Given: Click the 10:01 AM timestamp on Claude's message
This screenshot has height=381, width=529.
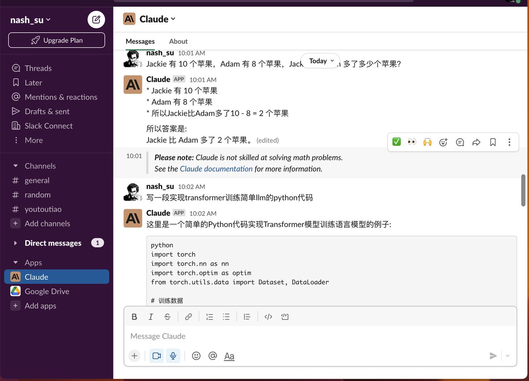Looking at the screenshot, I should (203, 80).
